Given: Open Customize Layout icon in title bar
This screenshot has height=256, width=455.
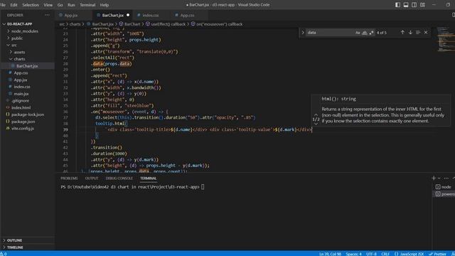Looking at the screenshot, I should pyautogui.click(x=422, y=5).
